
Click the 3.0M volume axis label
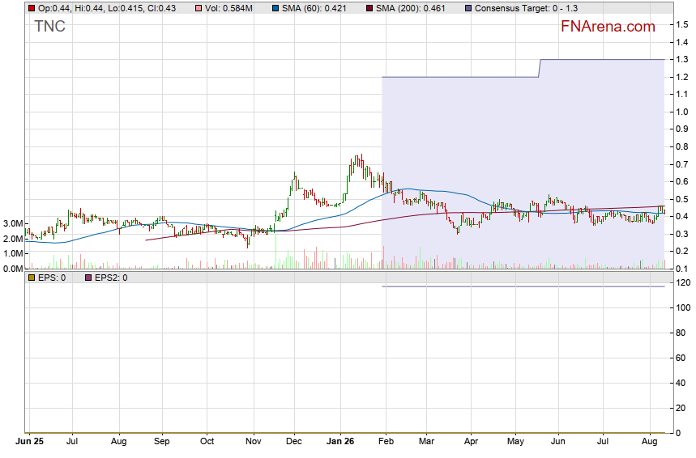[13, 224]
